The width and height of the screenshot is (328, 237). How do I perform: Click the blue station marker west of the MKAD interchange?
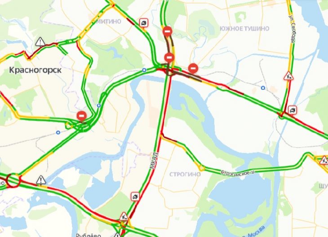(144, 70)
